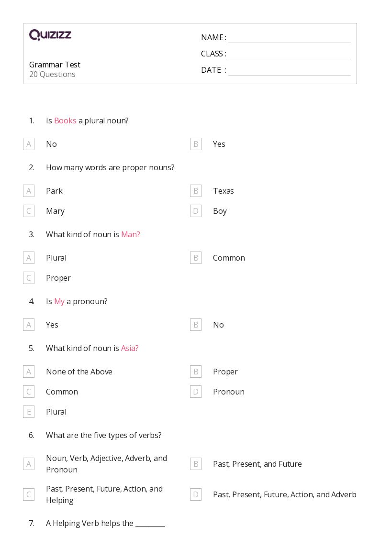The height and width of the screenshot is (537, 380).
Task: Choose checkbox B for 'Past, Present, and Future'
Action: [196, 464]
